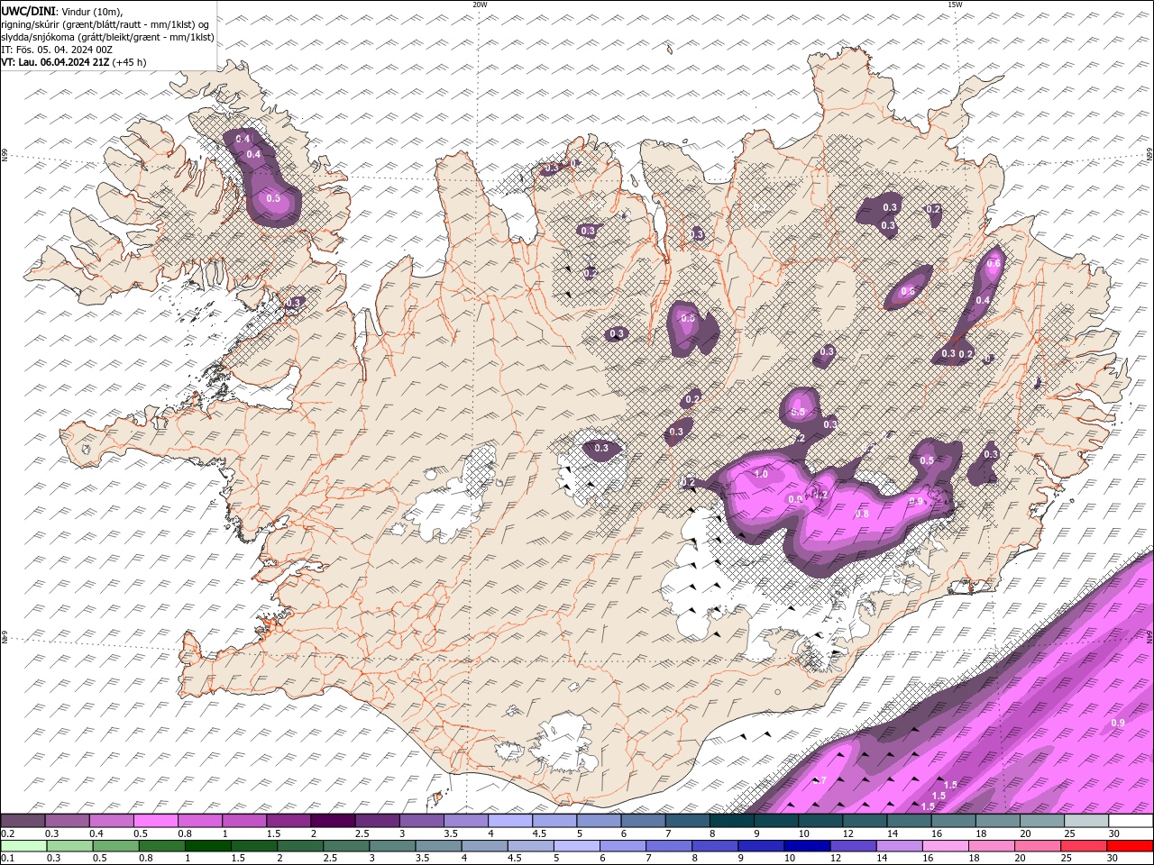Click the 'UWC/DINI: Vindur (10m)' title line

61,11
